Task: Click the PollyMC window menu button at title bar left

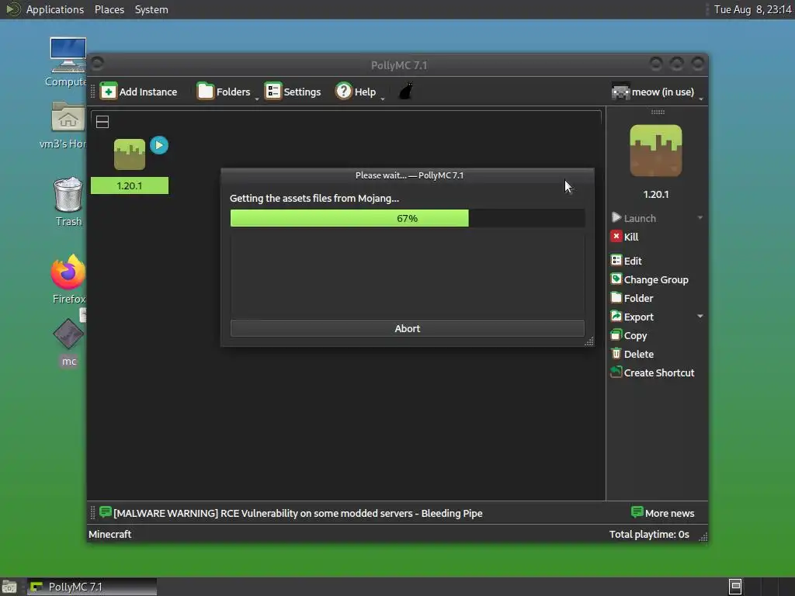Action: coord(97,64)
